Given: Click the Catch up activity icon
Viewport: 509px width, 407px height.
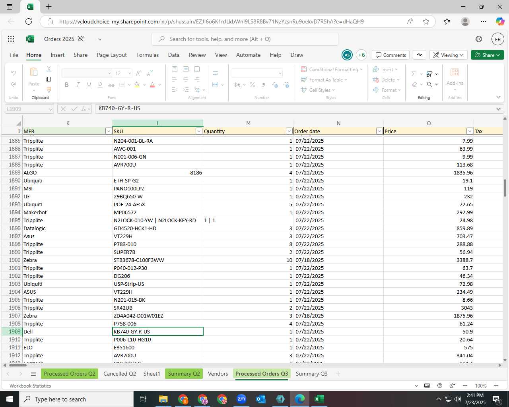Looking at the screenshot, I should pyautogui.click(x=420, y=55).
